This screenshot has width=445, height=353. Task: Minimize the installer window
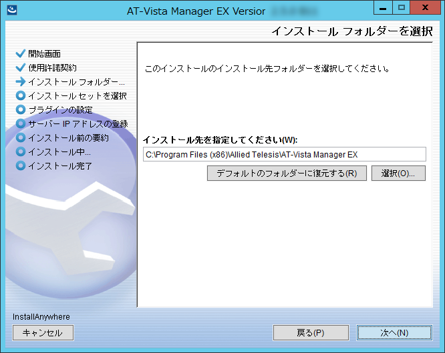pyautogui.click(x=382, y=9)
